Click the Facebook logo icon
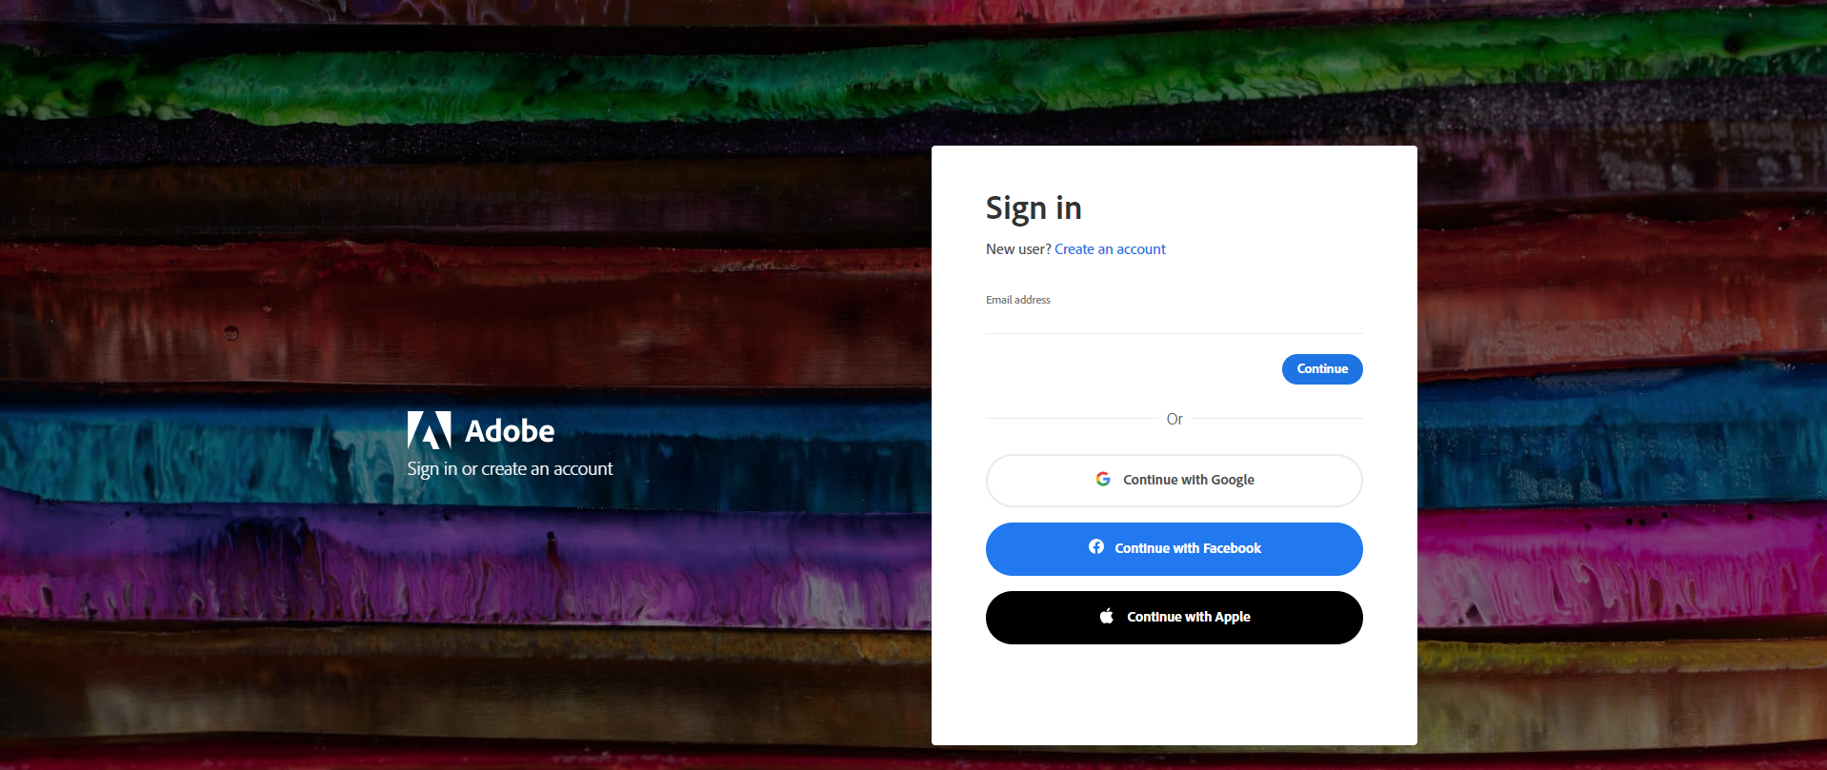 1096,546
